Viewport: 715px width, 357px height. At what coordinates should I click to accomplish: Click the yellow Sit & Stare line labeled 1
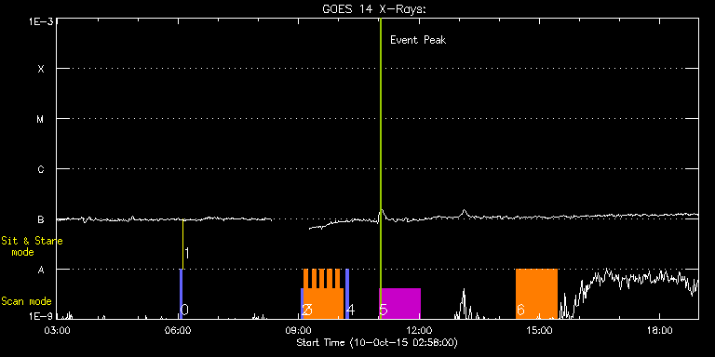[182, 245]
